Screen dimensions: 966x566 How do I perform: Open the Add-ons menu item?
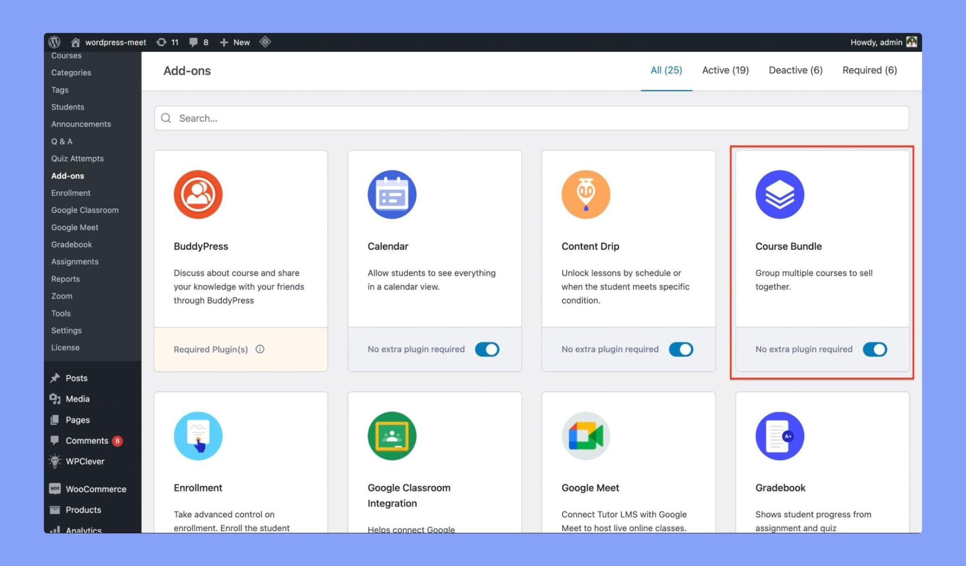[x=67, y=175]
